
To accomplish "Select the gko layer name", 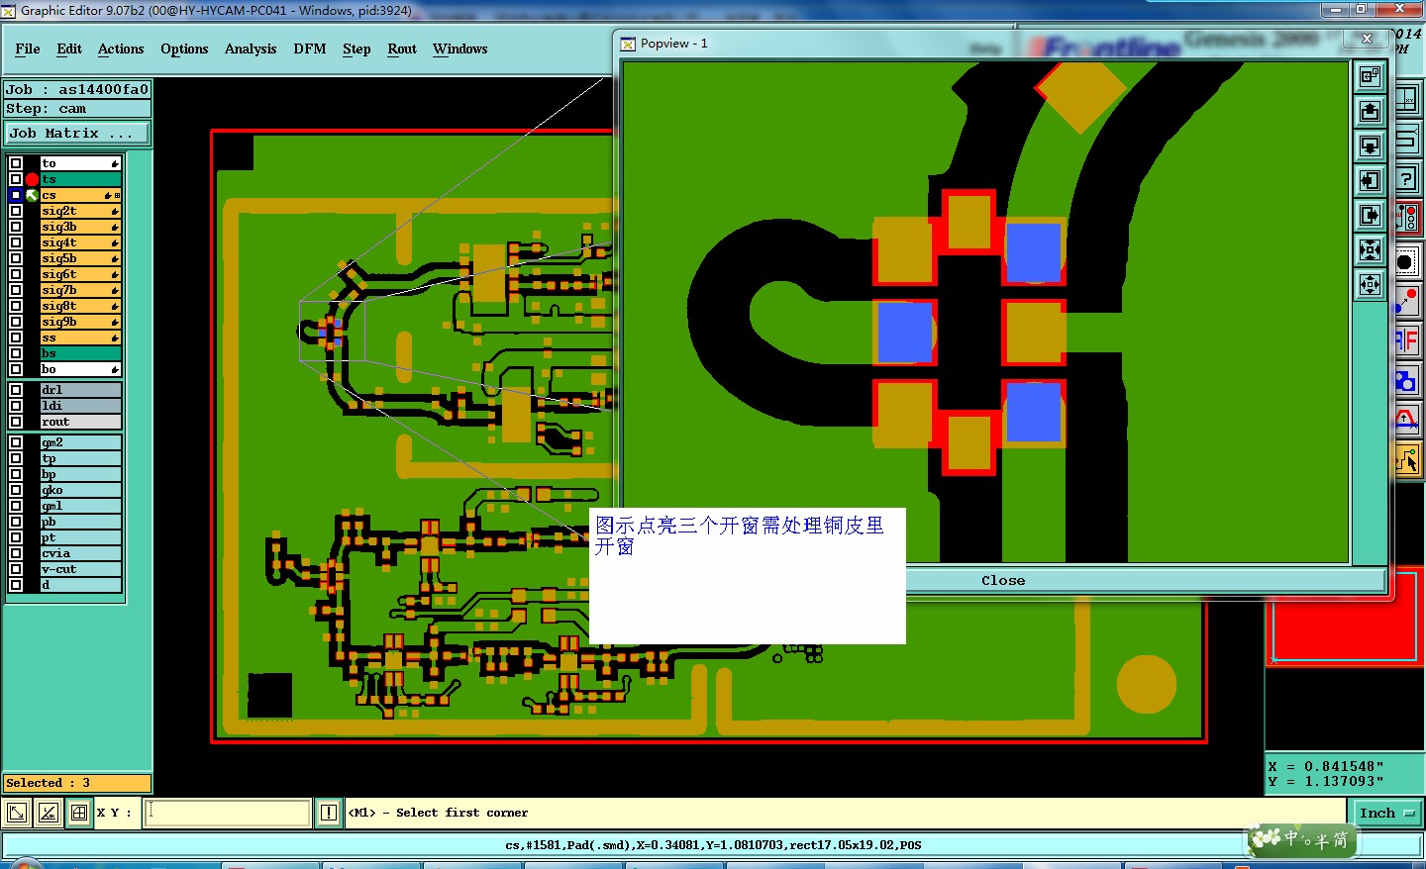I will click(x=80, y=490).
